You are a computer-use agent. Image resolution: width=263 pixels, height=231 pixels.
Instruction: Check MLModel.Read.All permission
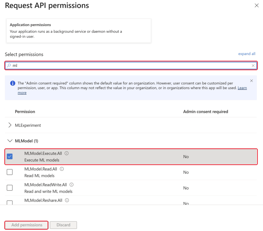(x=10, y=172)
